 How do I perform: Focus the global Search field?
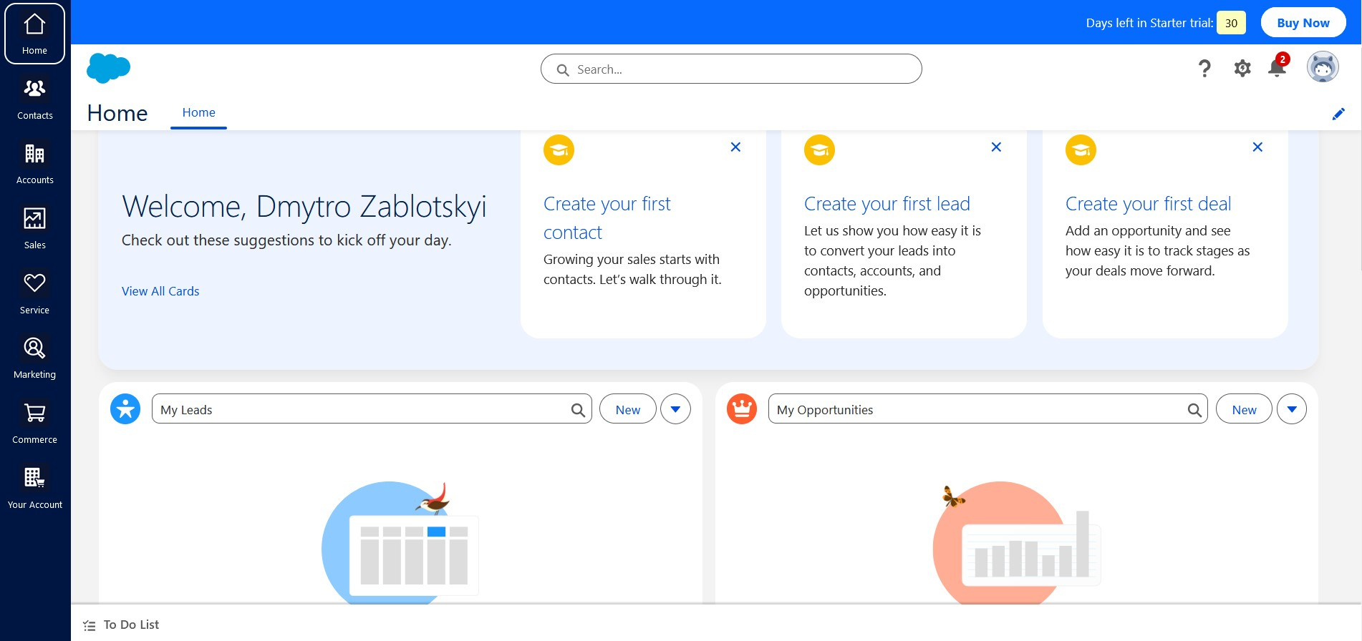[731, 69]
